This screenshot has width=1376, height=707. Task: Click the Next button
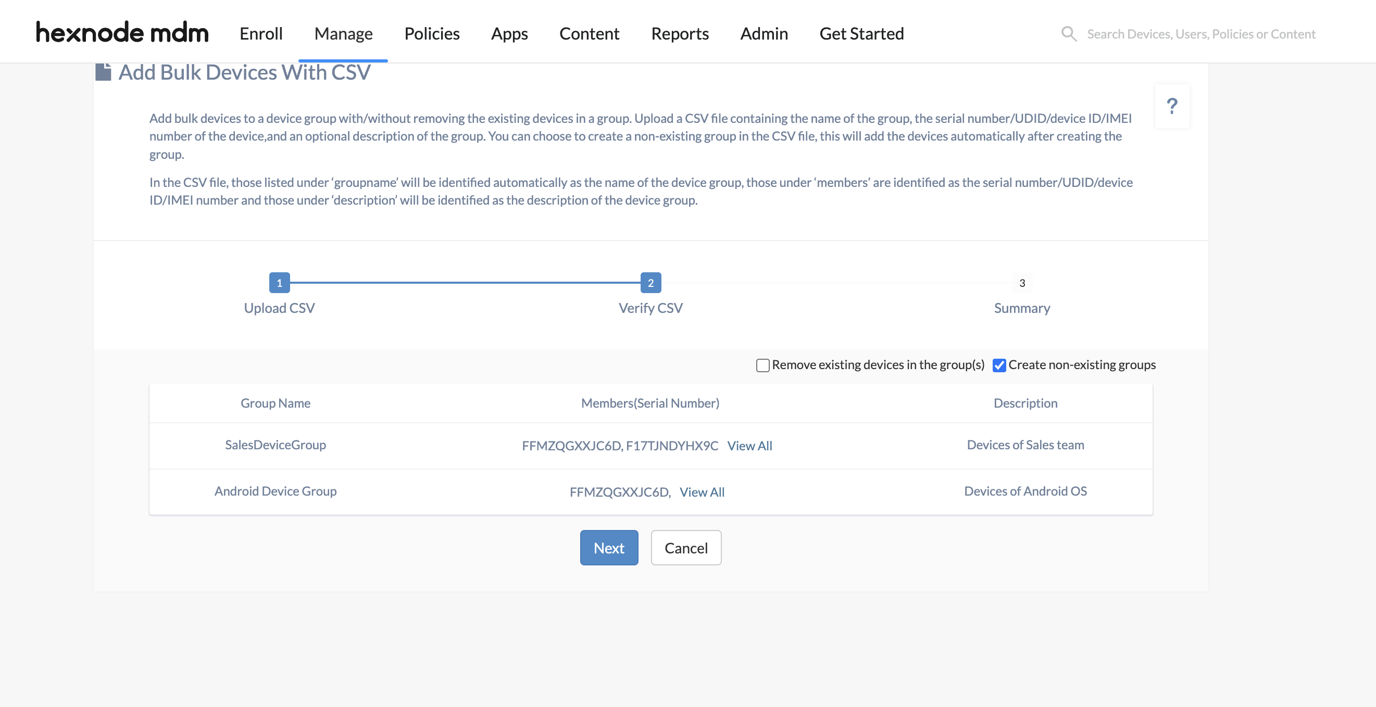pyautogui.click(x=609, y=548)
